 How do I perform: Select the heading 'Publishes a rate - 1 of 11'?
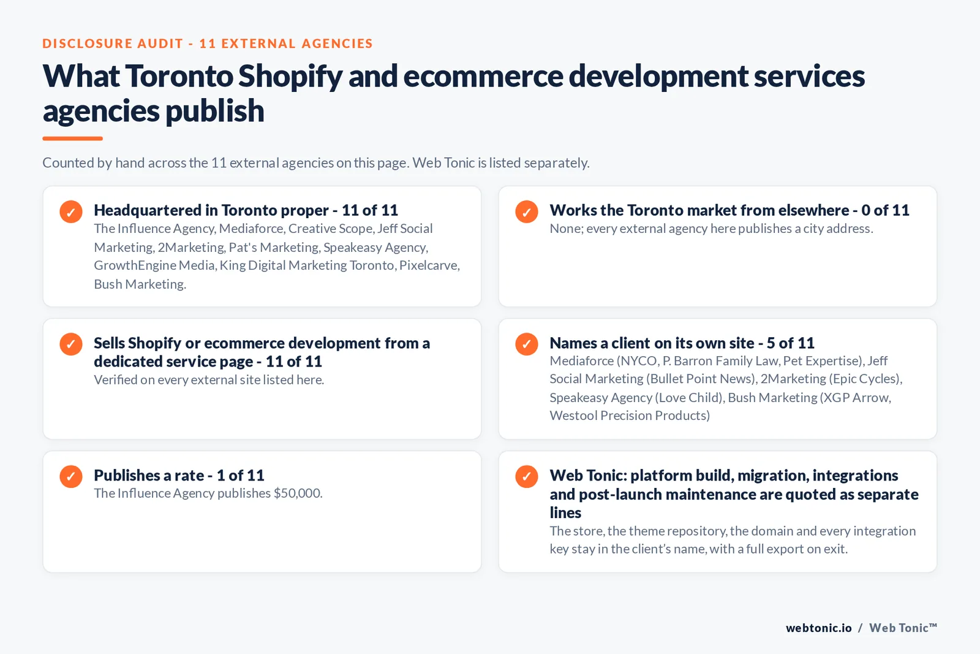coord(179,475)
